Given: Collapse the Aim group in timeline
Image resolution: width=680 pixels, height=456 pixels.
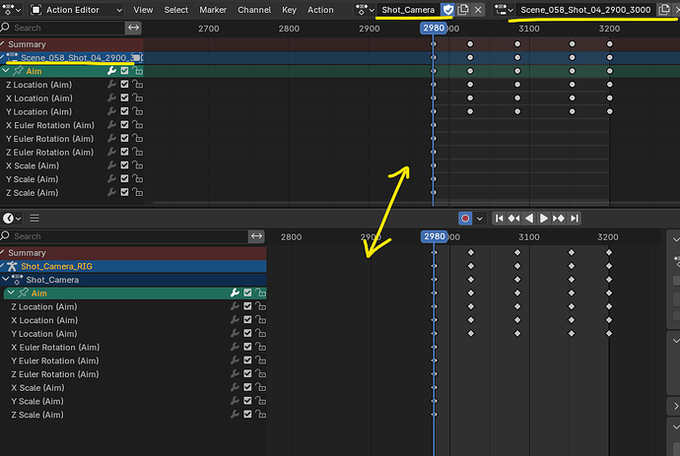Looking at the screenshot, I should pyautogui.click(x=11, y=293).
